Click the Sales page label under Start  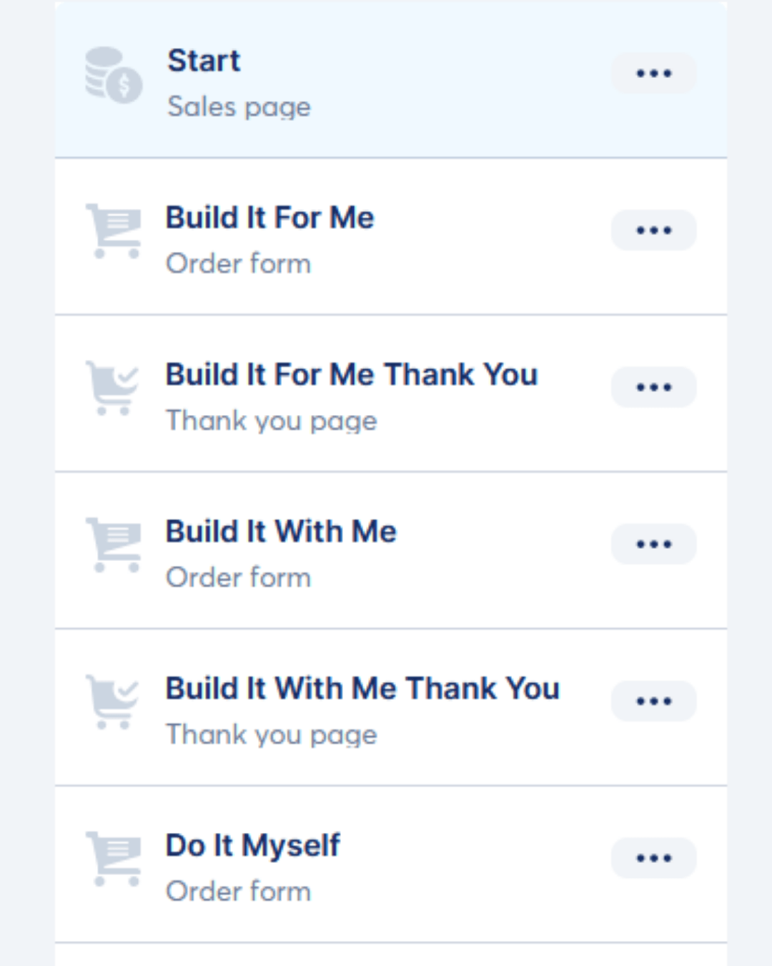(239, 107)
